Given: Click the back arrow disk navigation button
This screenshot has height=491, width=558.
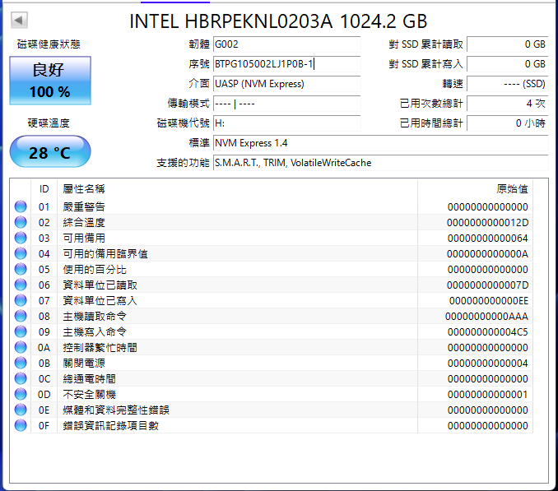Looking at the screenshot, I should pos(19,20).
